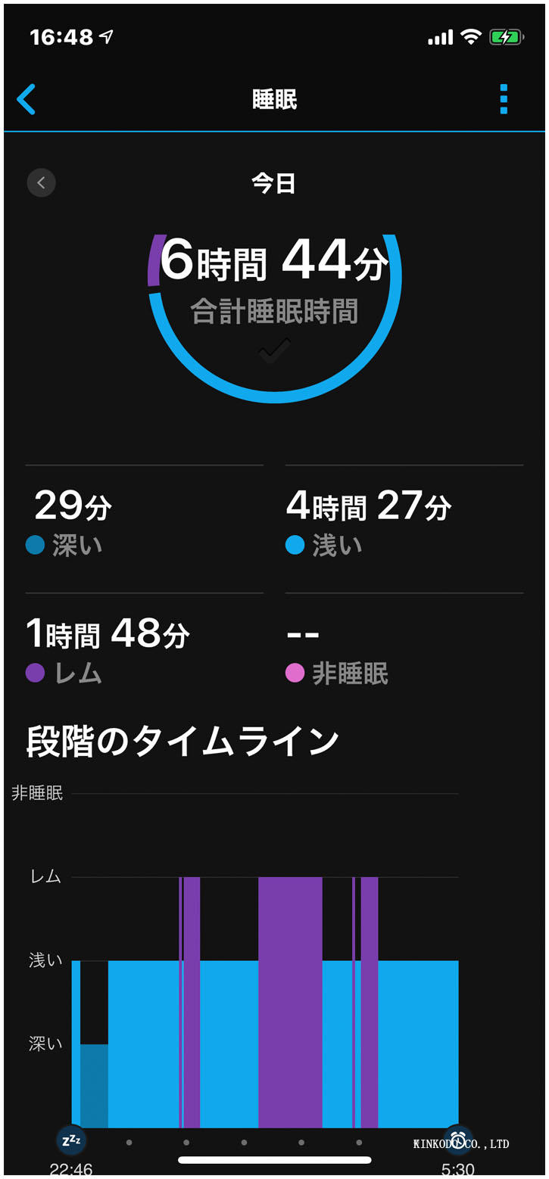Tap the 合計睡眠時間 label
This screenshot has height=1179, width=549.
pos(274,311)
